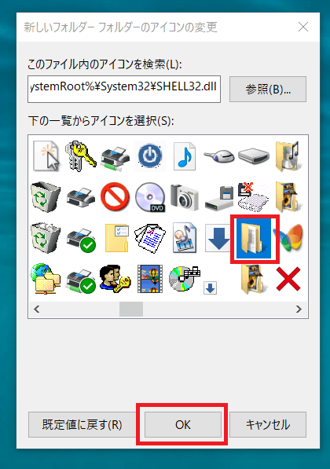Image resolution: width=330 pixels, height=469 pixels.
Task: Pick the colorful MSN butterfly icon
Action: (x=288, y=237)
